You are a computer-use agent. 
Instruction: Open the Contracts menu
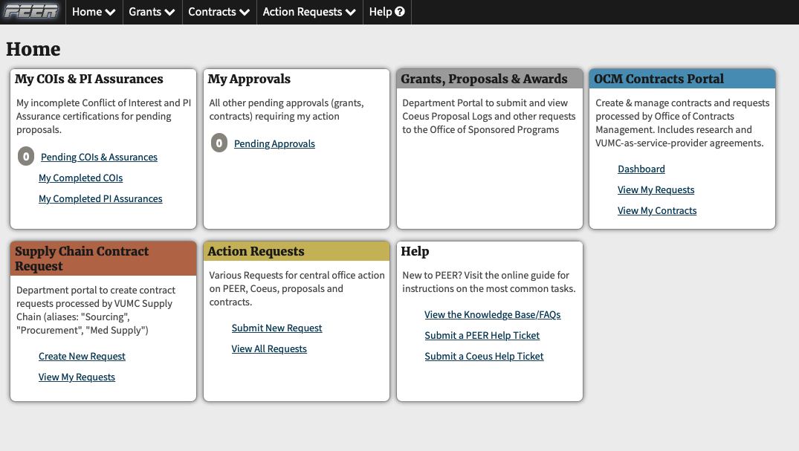tap(219, 12)
